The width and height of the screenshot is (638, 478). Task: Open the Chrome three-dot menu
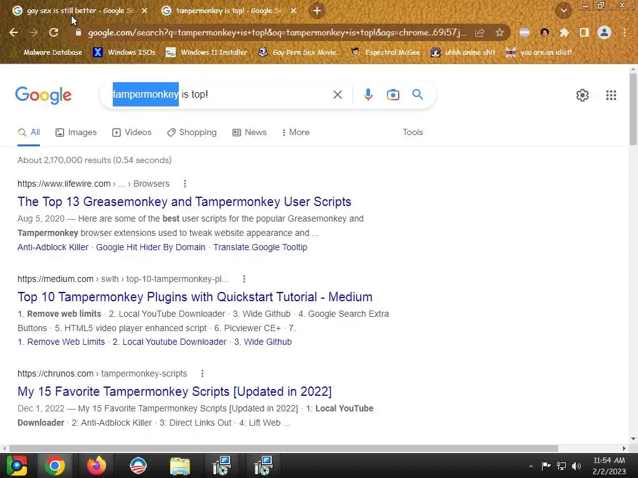[624, 32]
